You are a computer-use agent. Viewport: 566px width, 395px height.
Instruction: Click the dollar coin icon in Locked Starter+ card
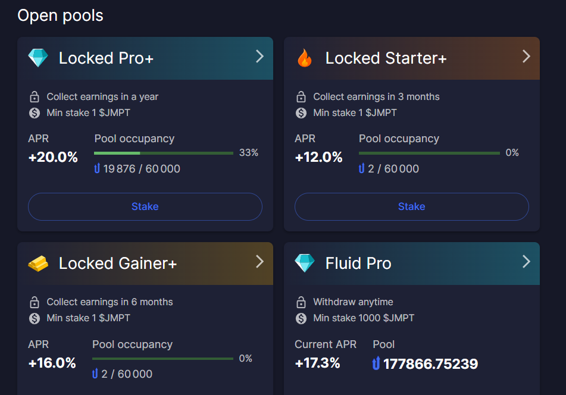301,113
